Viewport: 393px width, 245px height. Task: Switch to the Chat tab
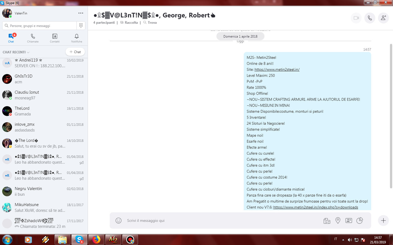coord(11,38)
